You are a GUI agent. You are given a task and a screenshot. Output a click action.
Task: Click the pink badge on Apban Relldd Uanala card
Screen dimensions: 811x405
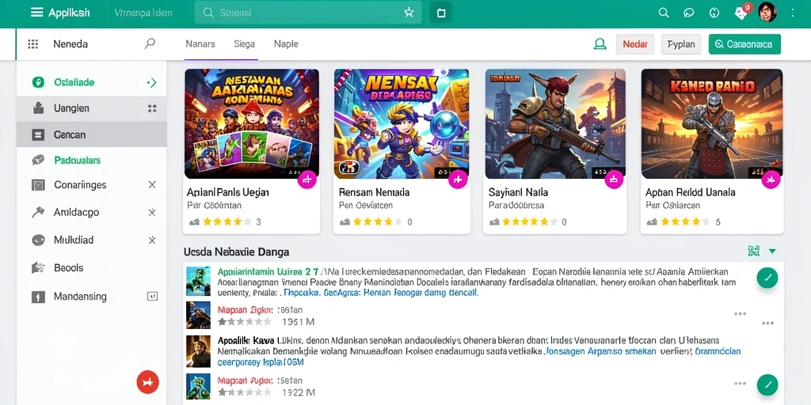(x=771, y=180)
